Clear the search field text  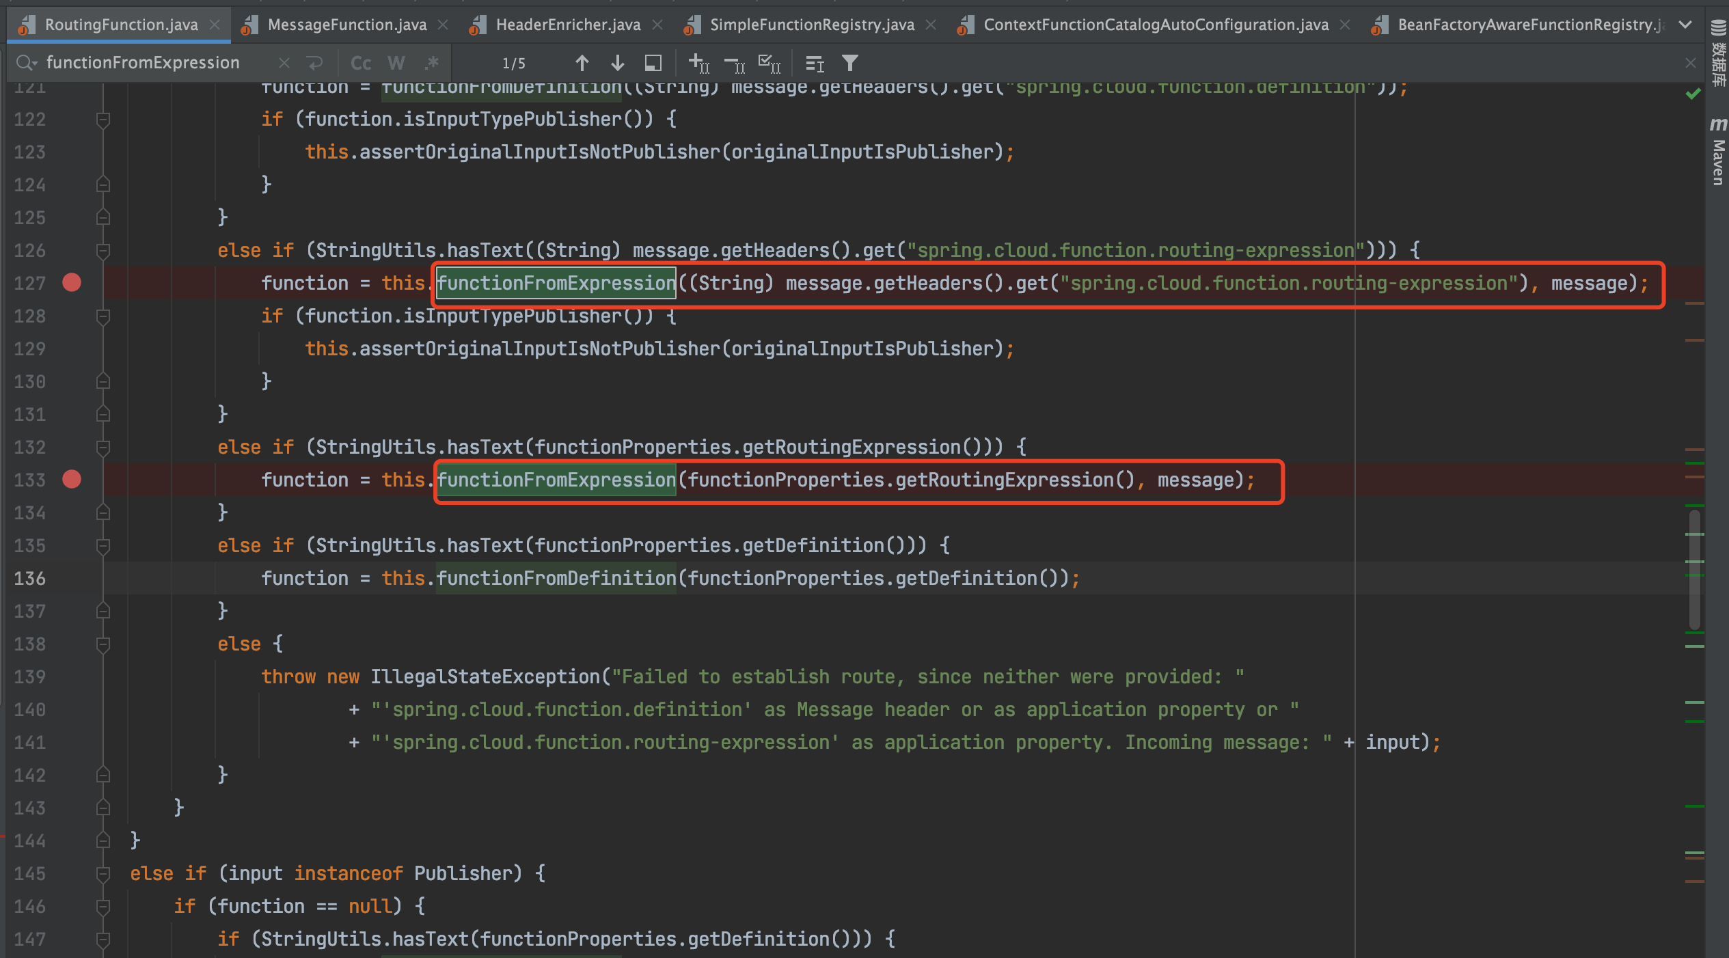pos(285,63)
